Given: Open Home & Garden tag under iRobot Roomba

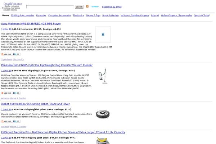Looking at the screenshot, I should (x=18, y=127).
